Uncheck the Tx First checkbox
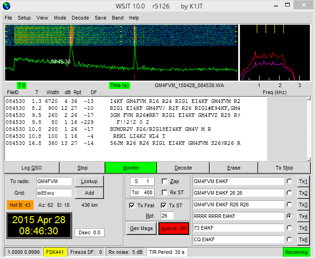Image resolution: width=315 pixels, height=259 pixels. tap(132, 205)
